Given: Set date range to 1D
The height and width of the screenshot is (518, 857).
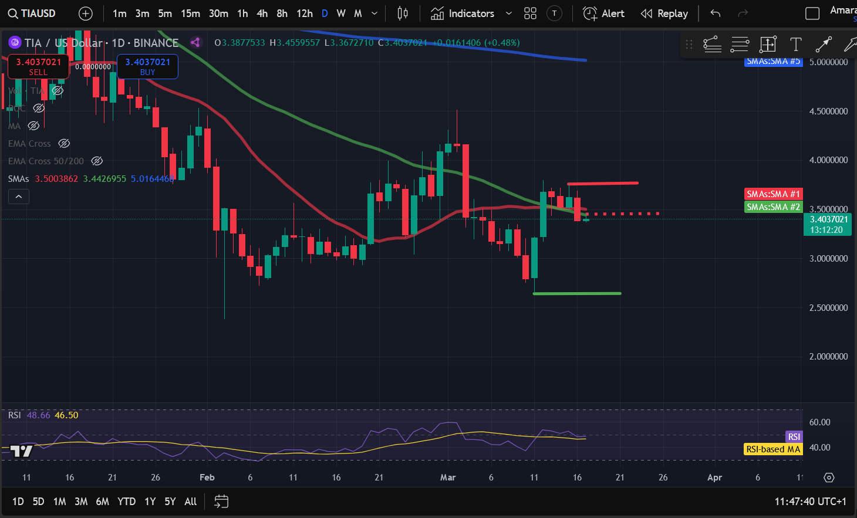Looking at the screenshot, I should 18,502.
